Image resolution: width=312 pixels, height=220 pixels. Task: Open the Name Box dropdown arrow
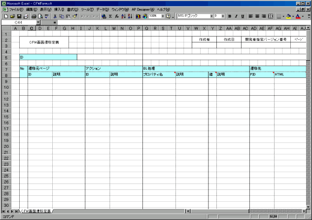tap(38, 23)
